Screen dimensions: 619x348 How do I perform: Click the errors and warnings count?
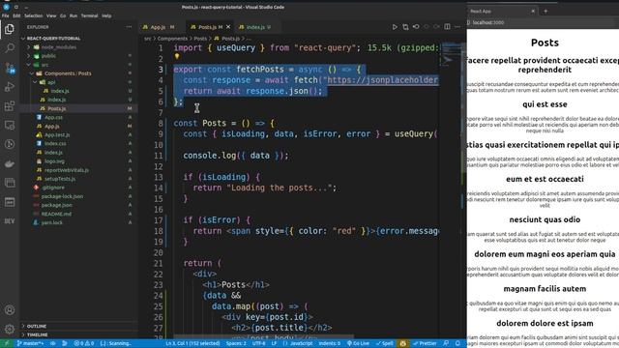pyautogui.click(x=84, y=343)
